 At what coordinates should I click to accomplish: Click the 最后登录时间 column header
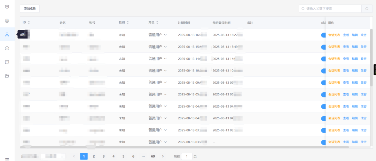(221, 23)
